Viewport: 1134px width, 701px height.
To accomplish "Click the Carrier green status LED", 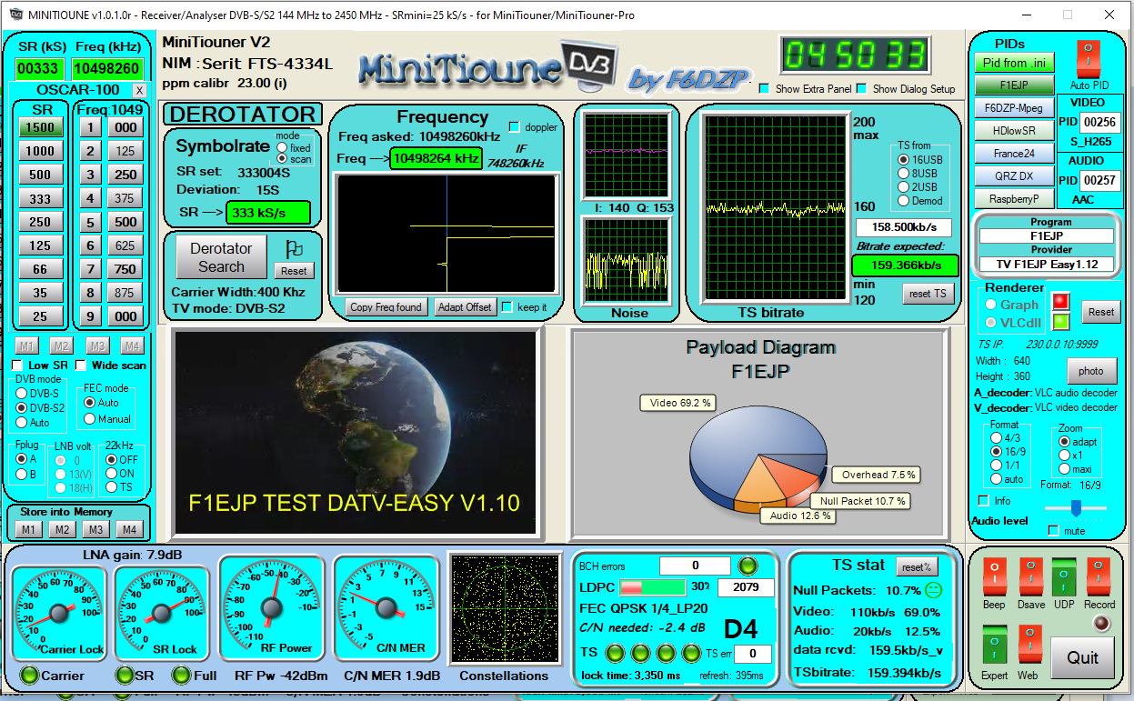I will 30,675.
